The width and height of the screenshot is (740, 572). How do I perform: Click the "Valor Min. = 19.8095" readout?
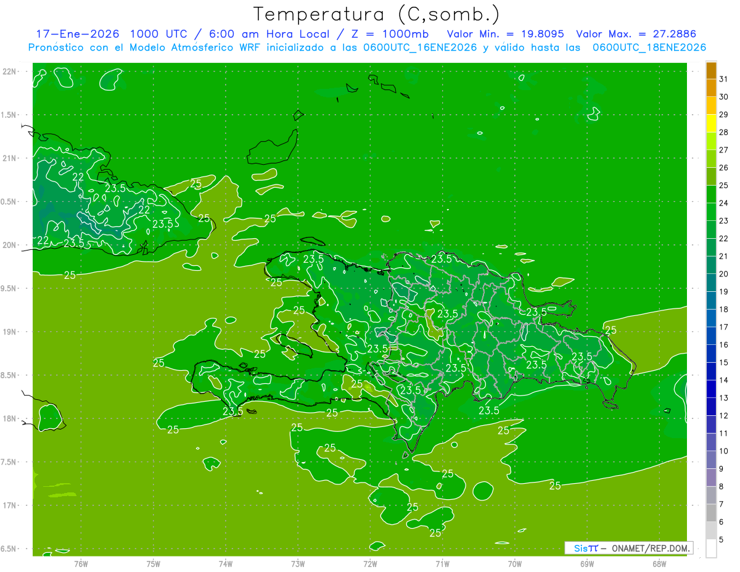[505, 35]
